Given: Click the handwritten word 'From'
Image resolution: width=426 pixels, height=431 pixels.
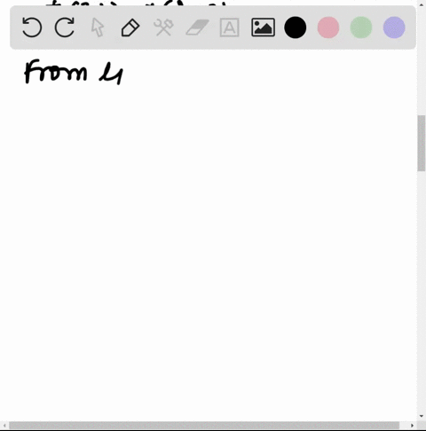Looking at the screenshot, I should coord(56,71).
